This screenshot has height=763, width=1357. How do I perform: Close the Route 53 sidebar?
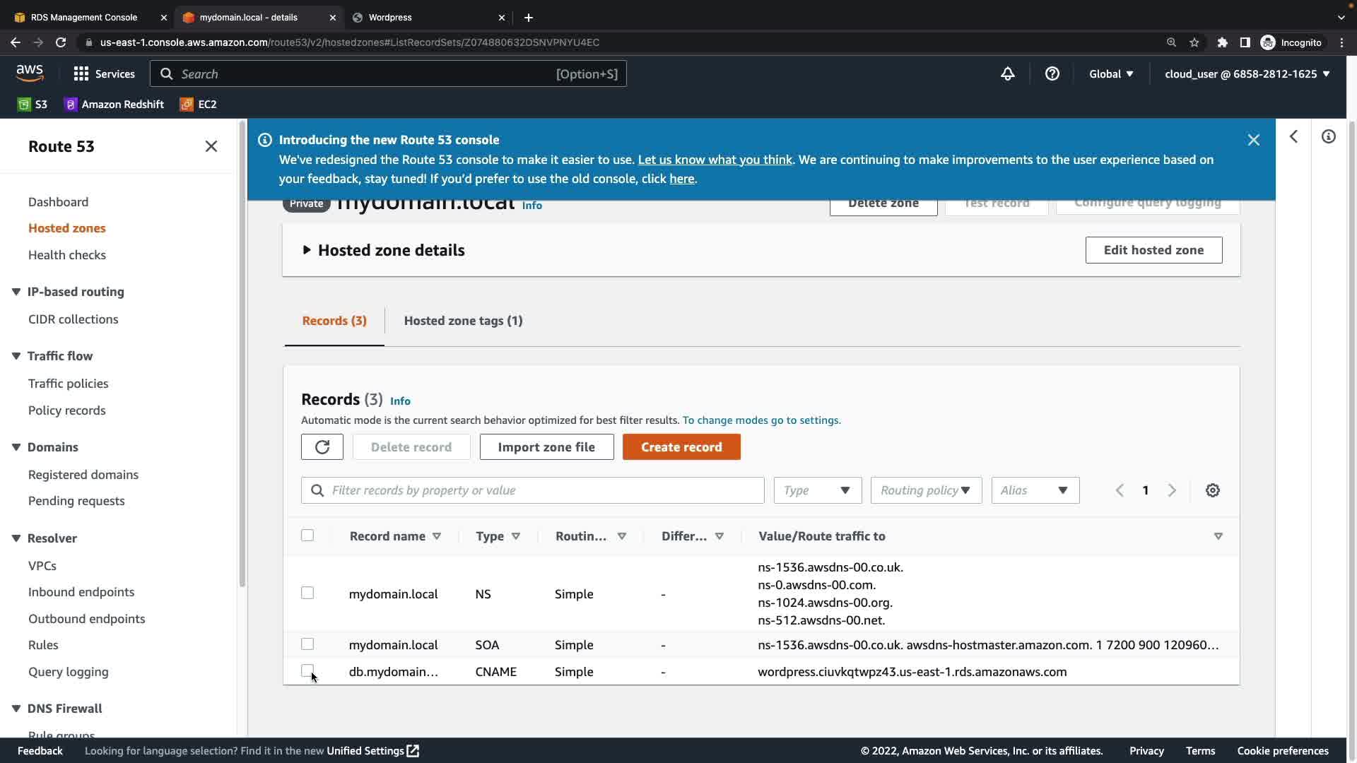coord(211,146)
